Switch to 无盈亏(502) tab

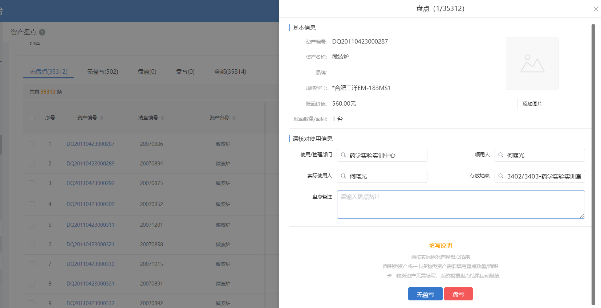(x=102, y=72)
